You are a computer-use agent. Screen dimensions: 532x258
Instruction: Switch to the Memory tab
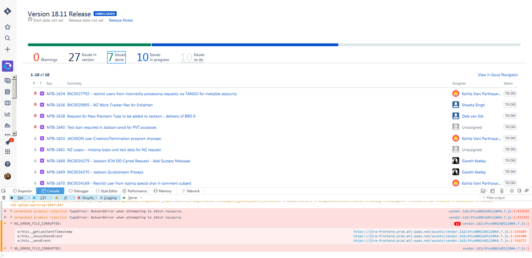[163, 191]
